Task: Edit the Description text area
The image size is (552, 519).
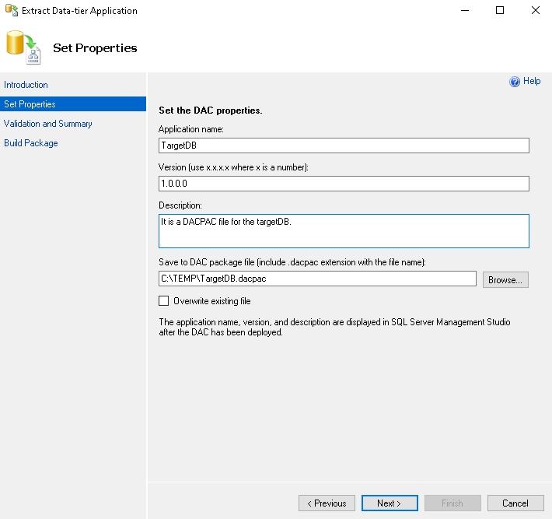Action: [x=344, y=231]
